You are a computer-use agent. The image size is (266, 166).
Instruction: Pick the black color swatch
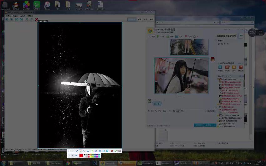click(84, 154)
